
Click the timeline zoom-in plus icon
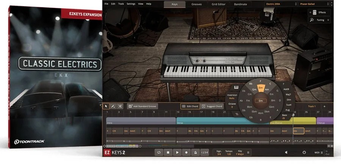pyautogui.click(x=332, y=146)
